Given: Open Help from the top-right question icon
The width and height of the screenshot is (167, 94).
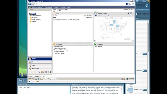Looking at the screenshot, I should (133, 4).
